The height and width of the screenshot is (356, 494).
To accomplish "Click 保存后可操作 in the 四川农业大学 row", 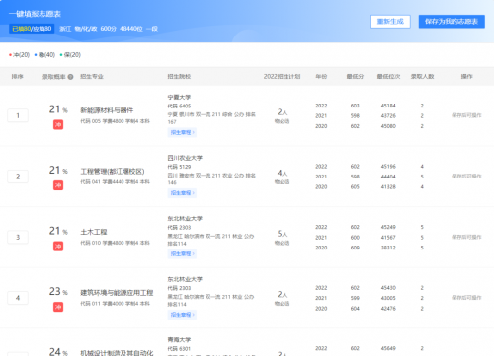I will pos(466,177).
